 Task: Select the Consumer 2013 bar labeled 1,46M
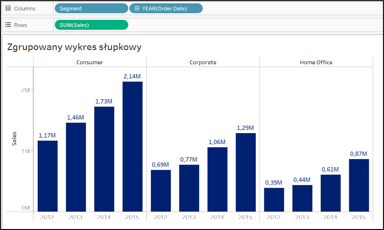click(x=76, y=167)
